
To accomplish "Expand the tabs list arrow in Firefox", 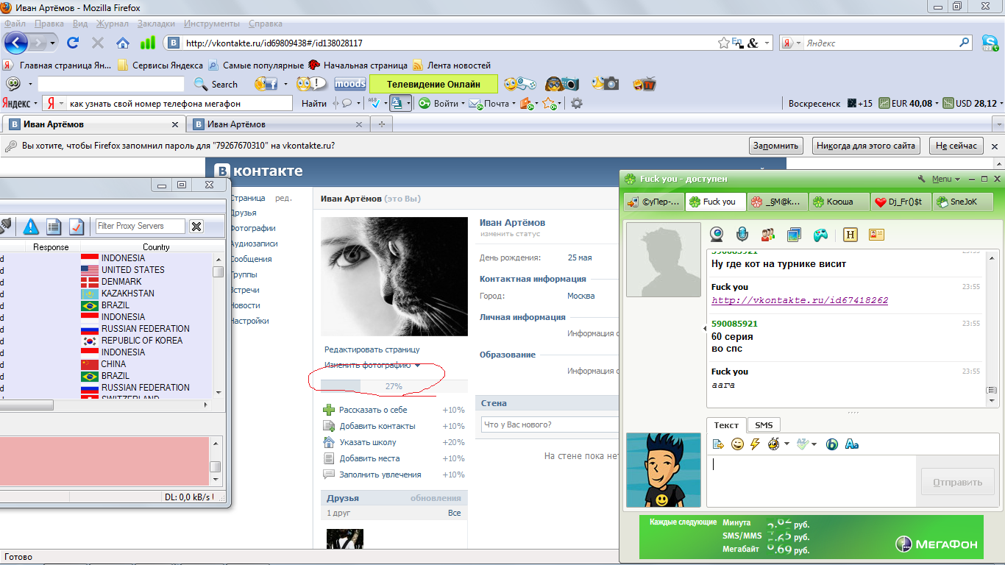I will 998,124.
